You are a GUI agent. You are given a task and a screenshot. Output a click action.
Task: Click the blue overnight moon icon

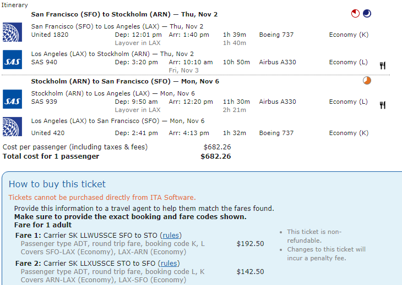click(367, 14)
